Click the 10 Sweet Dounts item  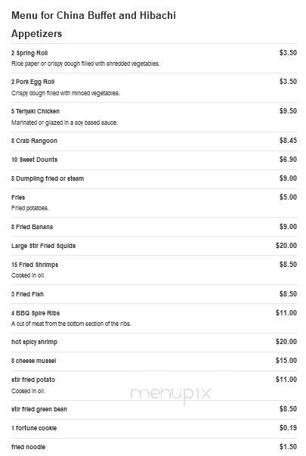point(34,160)
